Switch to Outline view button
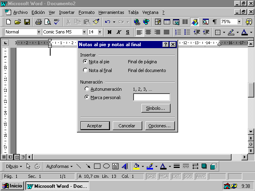255x191 pixels. tap(23, 157)
